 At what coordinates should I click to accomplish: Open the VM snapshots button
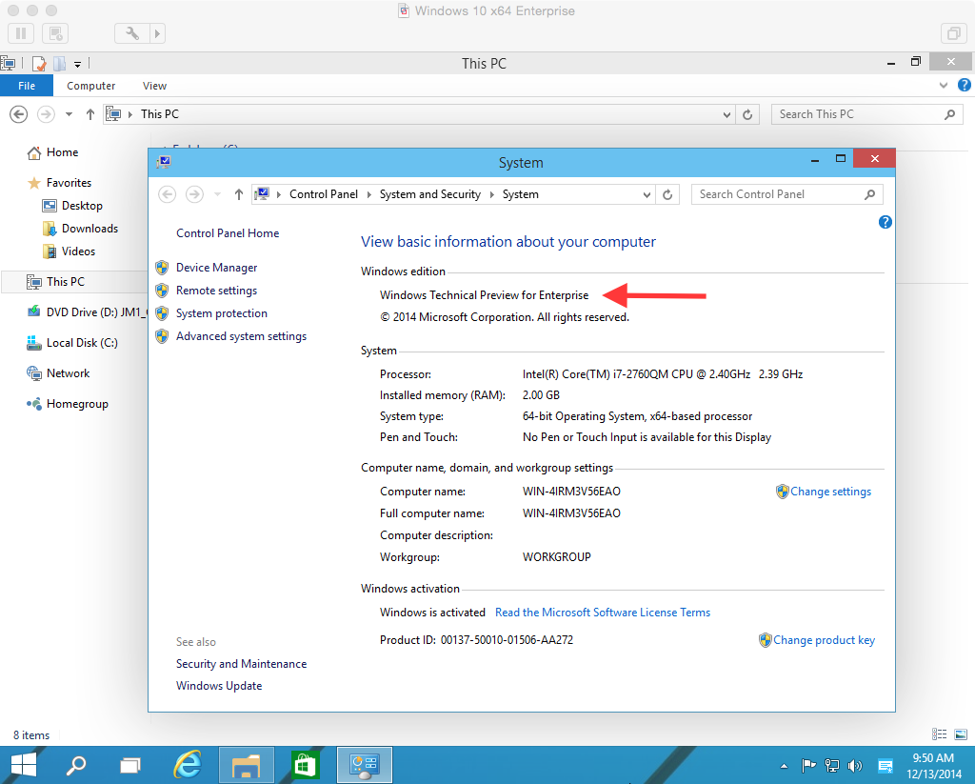pyautogui.click(x=55, y=33)
